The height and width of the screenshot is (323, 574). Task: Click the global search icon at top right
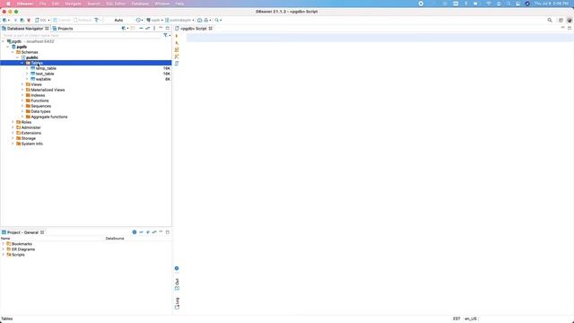coord(550,20)
